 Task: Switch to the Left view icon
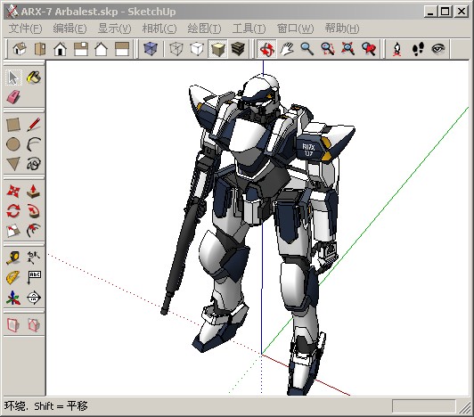click(x=122, y=49)
